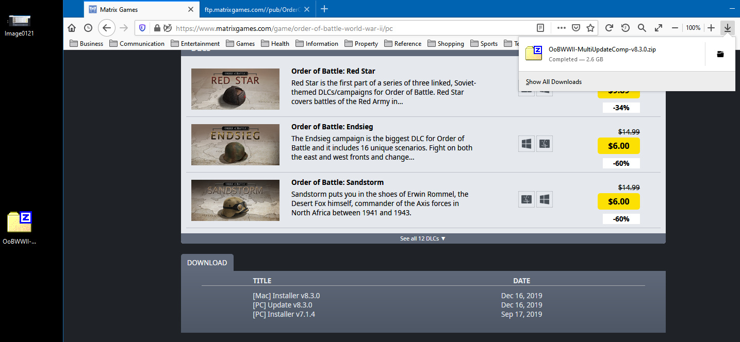Open the Image0121 desktop file

(x=20, y=25)
